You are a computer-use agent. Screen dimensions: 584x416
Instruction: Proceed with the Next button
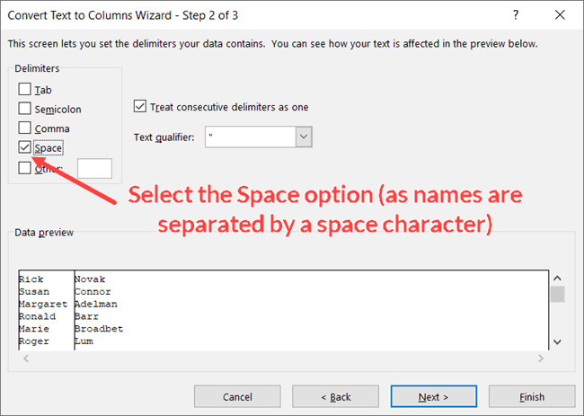click(x=433, y=396)
